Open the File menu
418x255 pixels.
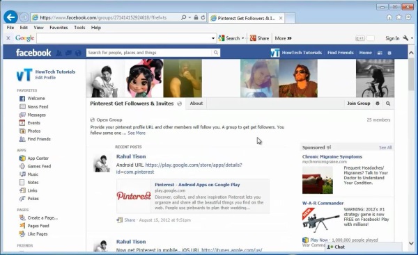(10, 28)
